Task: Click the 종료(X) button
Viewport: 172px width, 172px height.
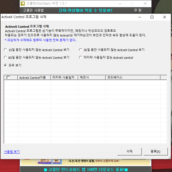Action: point(156,152)
